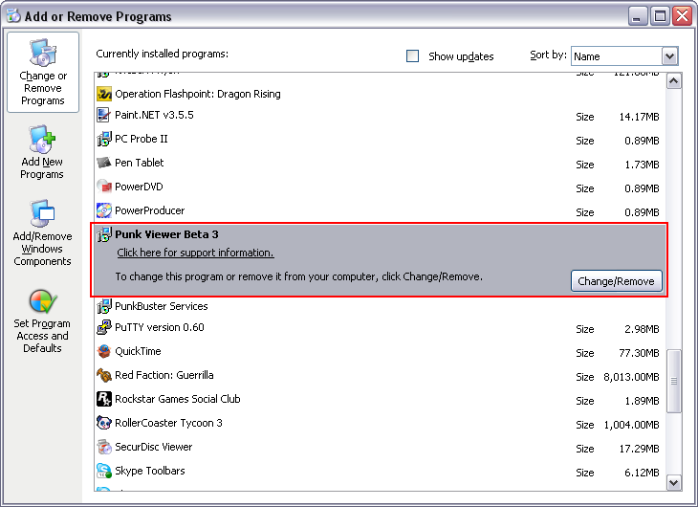This screenshot has width=698, height=507.
Task: Click the Pen Tablet program icon
Action: point(104,163)
